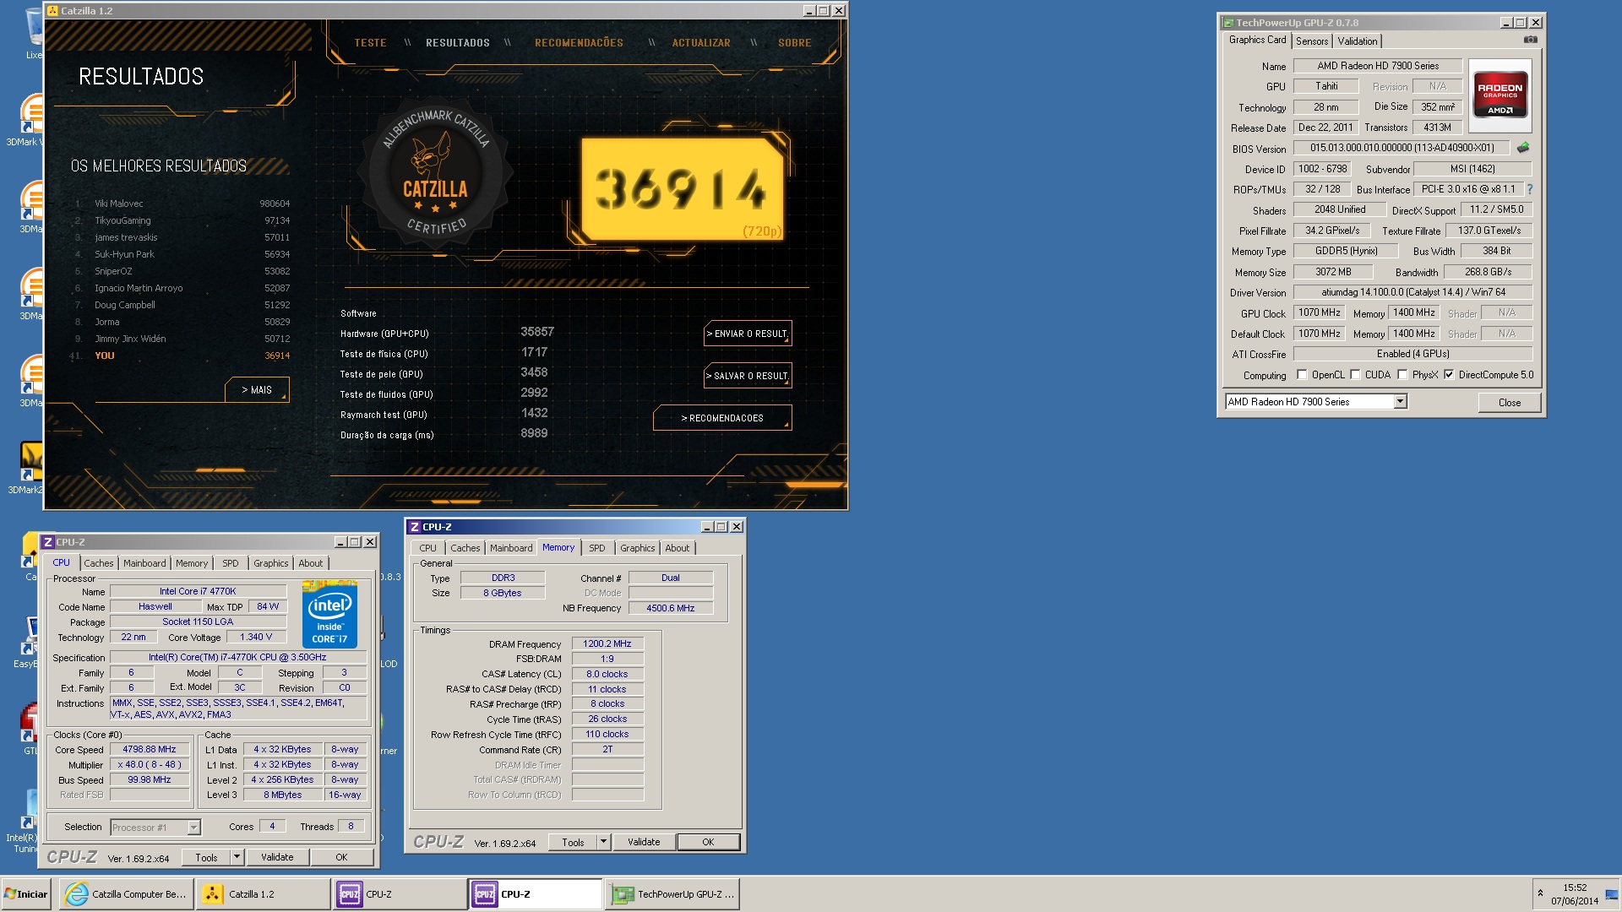Open the ACTUALIZAR menu in Catzilla
This screenshot has height=912, width=1622.
point(701,43)
